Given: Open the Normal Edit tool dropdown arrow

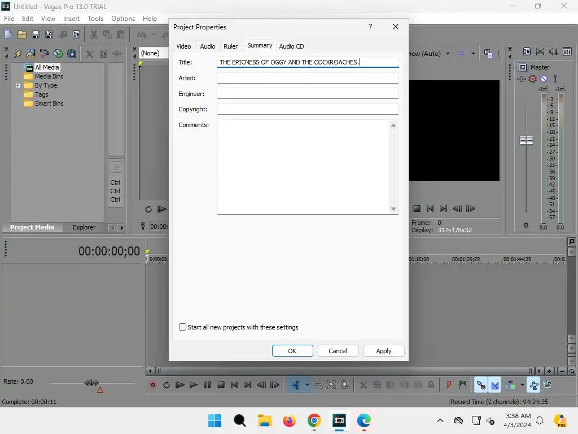Looking at the screenshot, I should click(x=306, y=385).
